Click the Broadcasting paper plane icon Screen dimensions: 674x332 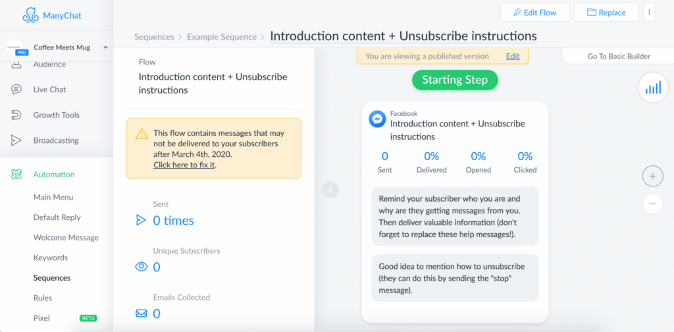[x=16, y=140]
